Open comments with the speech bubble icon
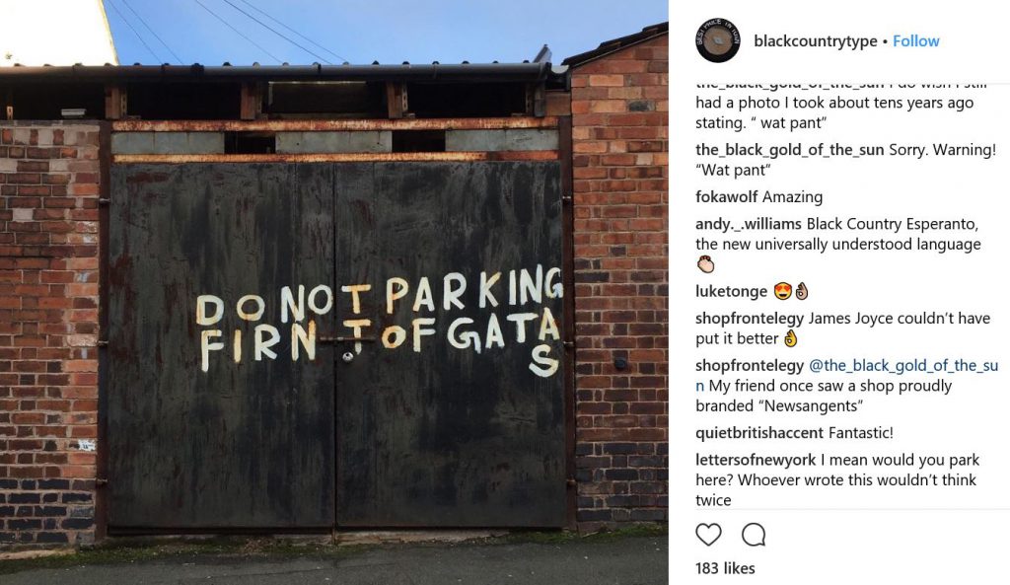The image size is (1010, 585). [753, 535]
